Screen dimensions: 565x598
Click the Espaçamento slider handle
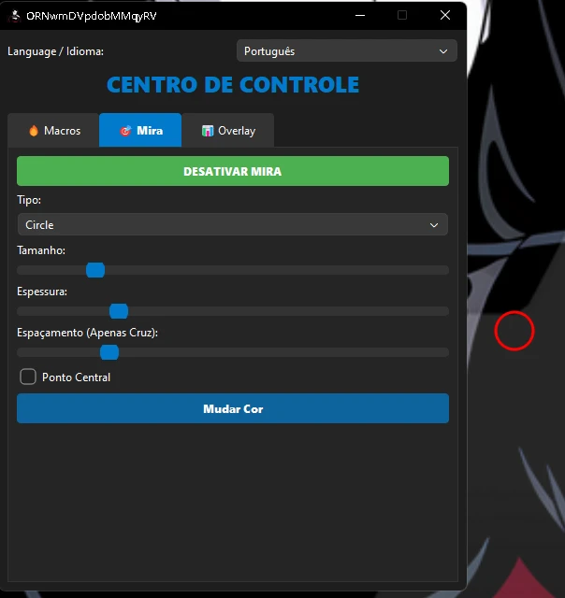(x=109, y=352)
